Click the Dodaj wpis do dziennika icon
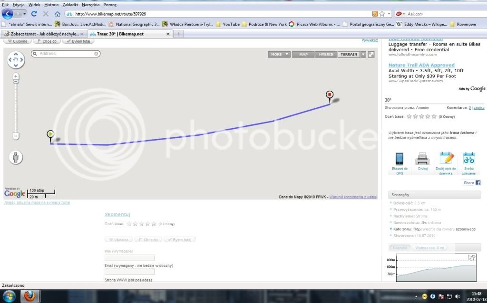Viewport: 487px width, 303px height. coord(447,158)
